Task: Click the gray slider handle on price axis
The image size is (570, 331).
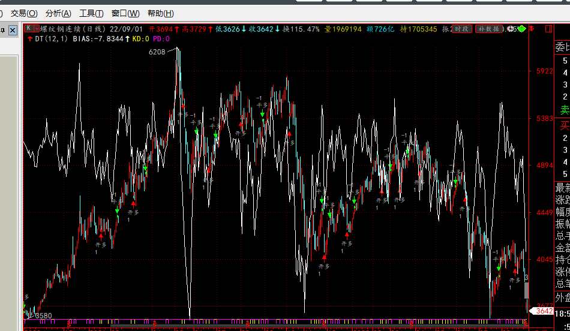Action: [x=526, y=290]
